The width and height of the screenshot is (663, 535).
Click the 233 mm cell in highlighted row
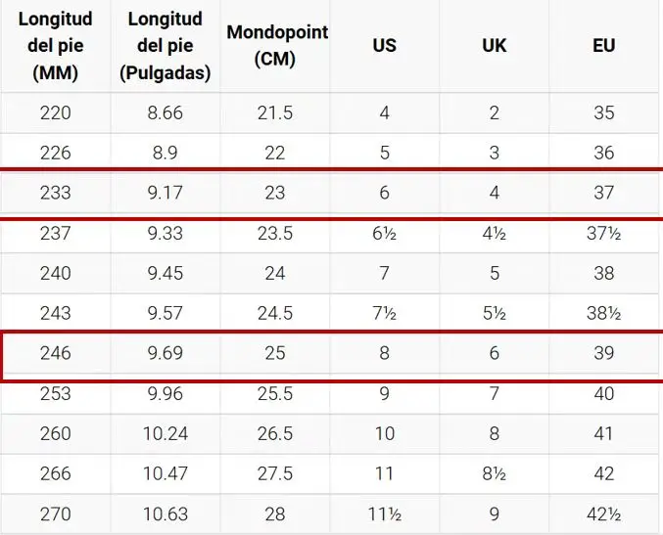click(x=55, y=194)
